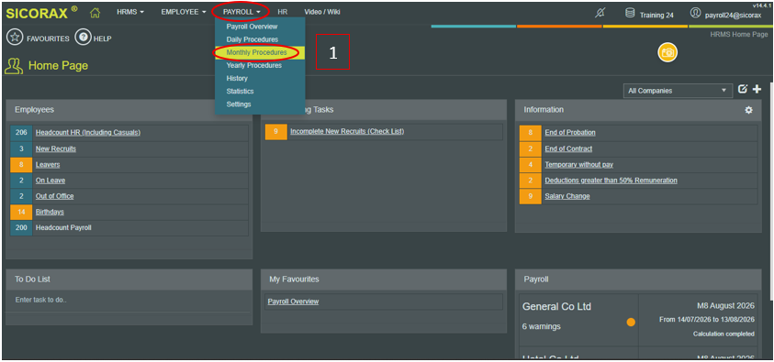Image resolution: width=774 pixels, height=362 pixels.
Task: Open Help question mark icon
Action: tap(83, 38)
